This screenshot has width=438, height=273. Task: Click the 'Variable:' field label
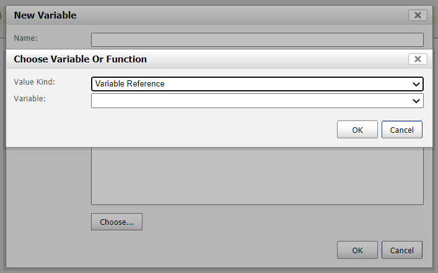click(30, 98)
